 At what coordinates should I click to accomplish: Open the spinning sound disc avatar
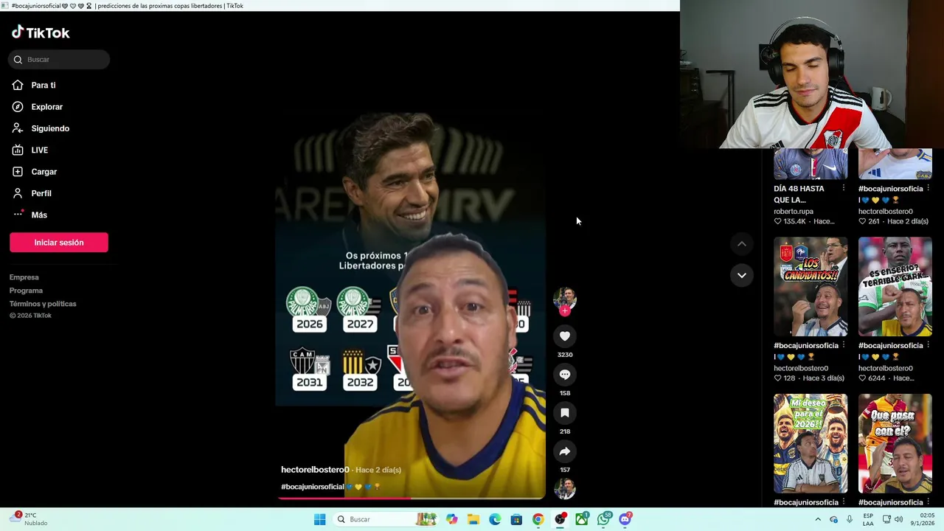565,488
